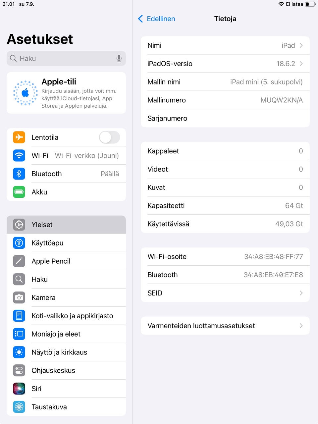Open Apple Pencil via the pencil icon
This screenshot has height=424, width=318.
[19, 261]
